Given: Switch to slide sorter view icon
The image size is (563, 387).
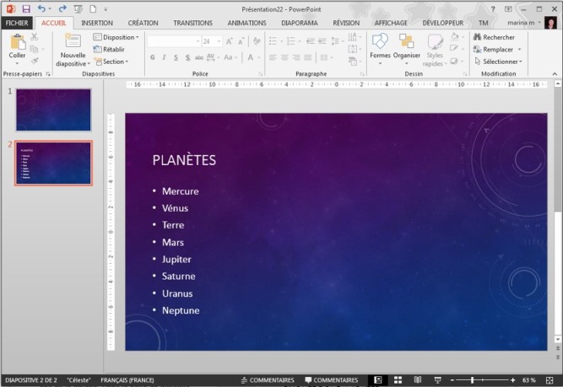Looking at the screenshot, I should 398,380.
